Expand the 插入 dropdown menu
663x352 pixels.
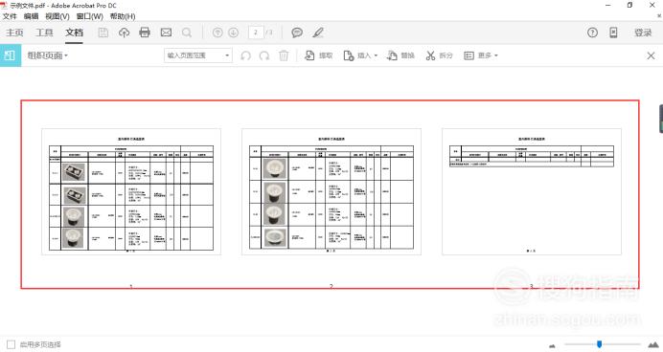(360, 55)
